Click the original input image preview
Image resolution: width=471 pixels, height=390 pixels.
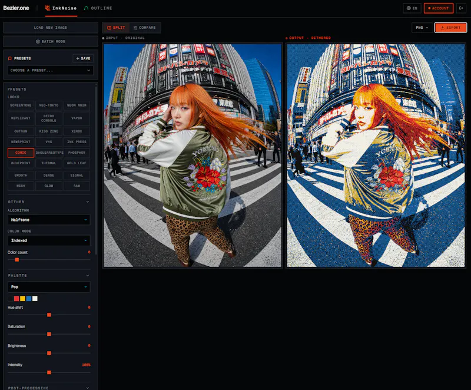(x=193, y=156)
